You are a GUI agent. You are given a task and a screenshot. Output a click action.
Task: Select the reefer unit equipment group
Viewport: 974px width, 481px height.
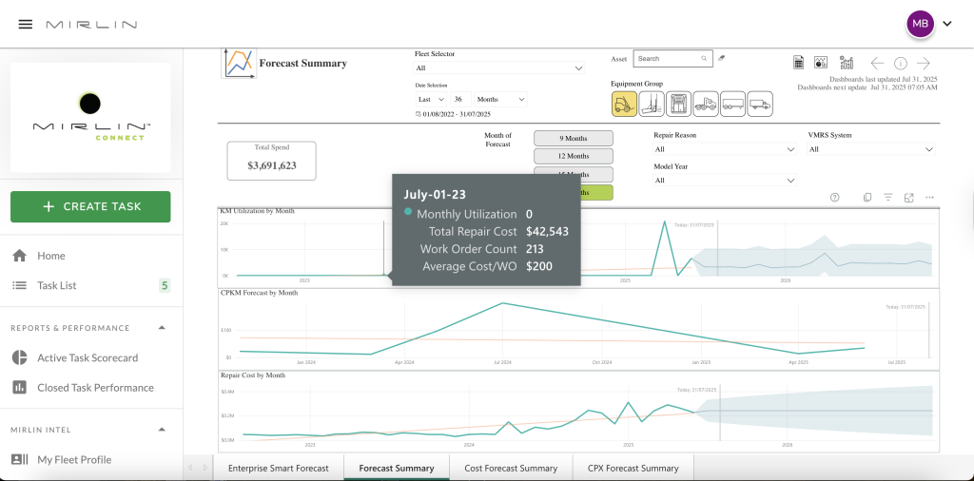678,105
